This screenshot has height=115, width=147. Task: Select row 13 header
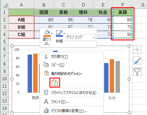[4, 101]
